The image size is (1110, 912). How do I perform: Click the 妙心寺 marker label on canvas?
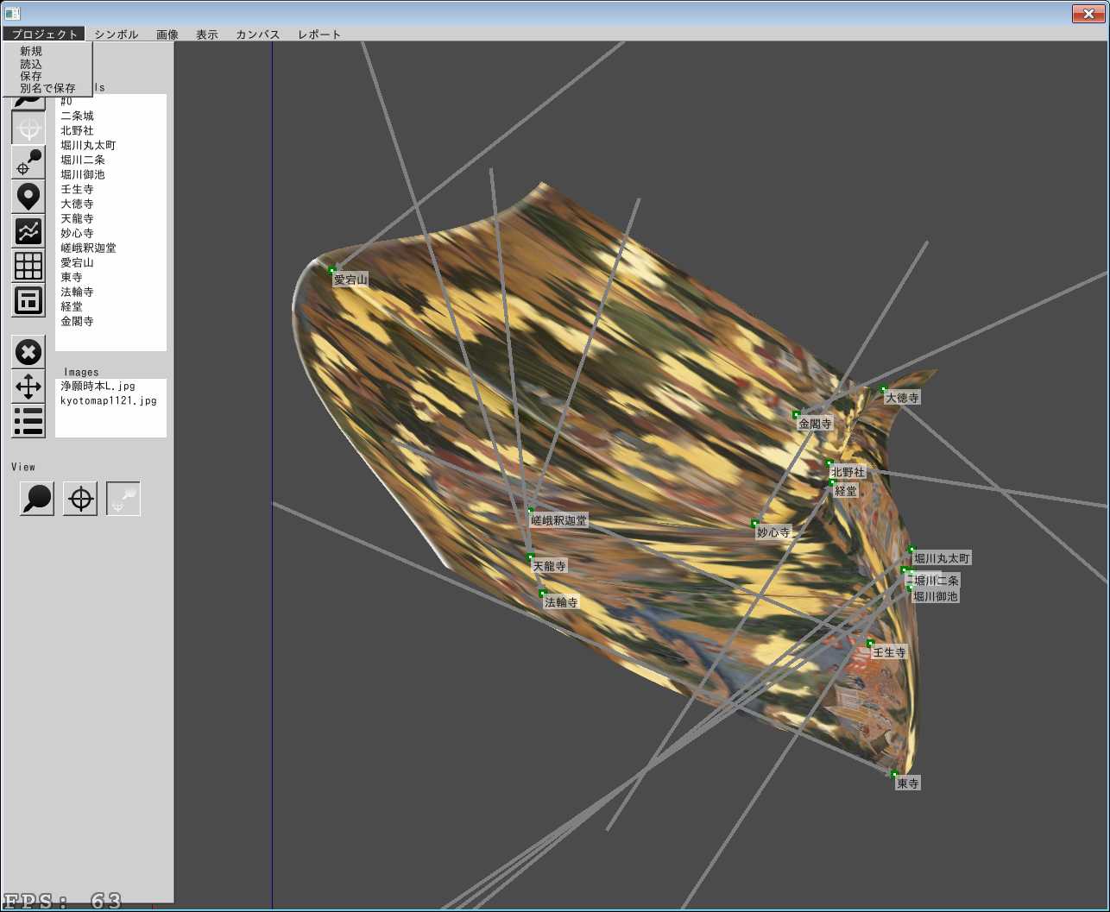click(773, 532)
